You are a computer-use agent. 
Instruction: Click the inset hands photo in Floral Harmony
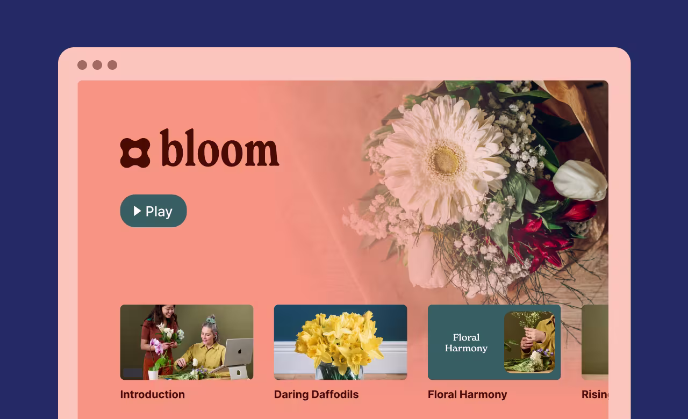click(529, 342)
